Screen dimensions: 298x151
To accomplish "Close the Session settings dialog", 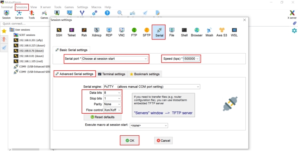I will pyautogui.click(x=244, y=20).
